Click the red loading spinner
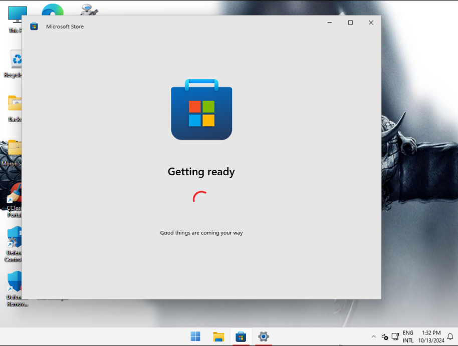The height and width of the screenshot is (346, 458). click(200, 197)
